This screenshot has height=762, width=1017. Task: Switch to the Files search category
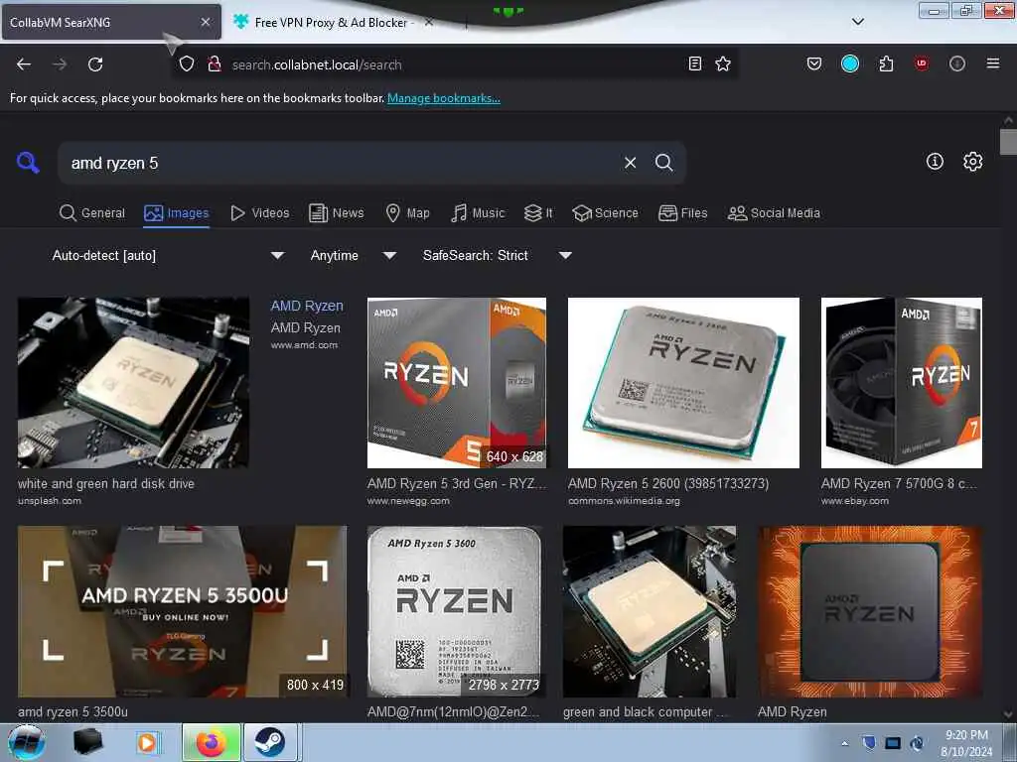click(683, 213)
